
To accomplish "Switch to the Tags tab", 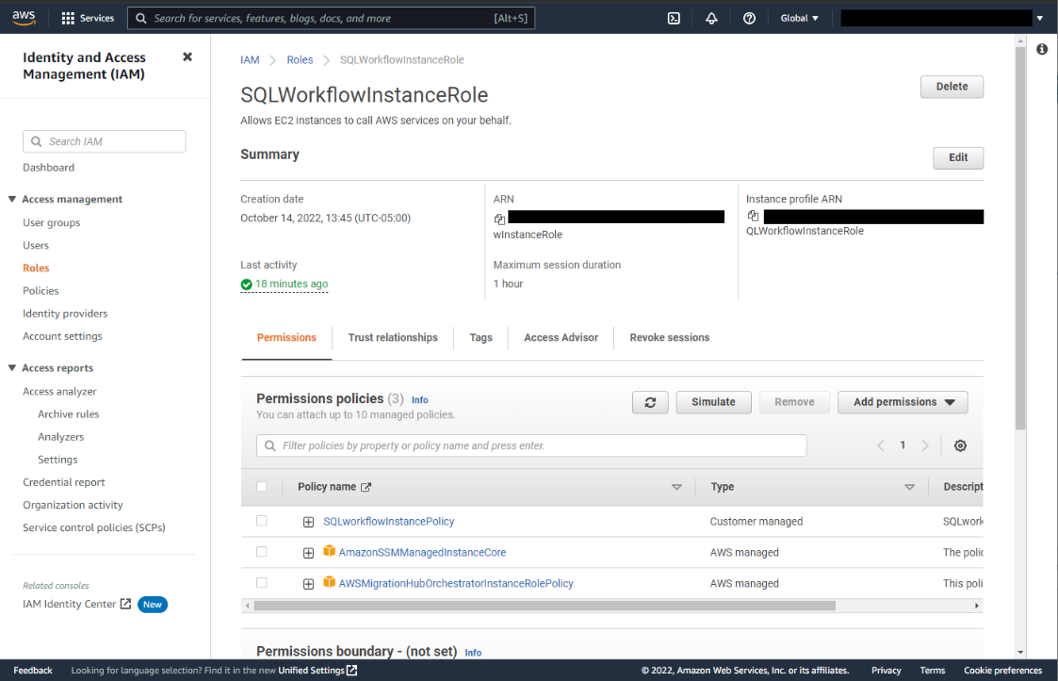I will pos(481,337).
